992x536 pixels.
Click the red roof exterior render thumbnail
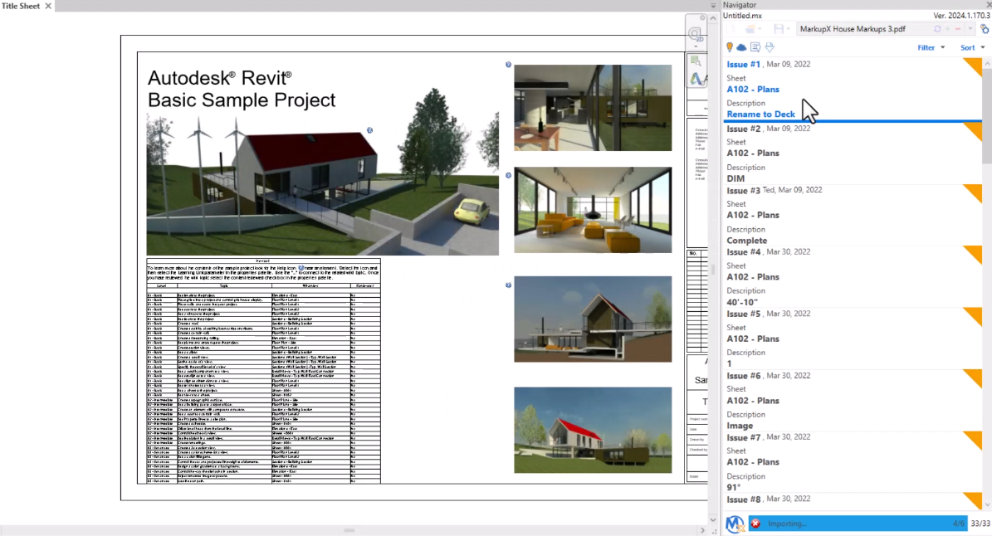(593, 430)
